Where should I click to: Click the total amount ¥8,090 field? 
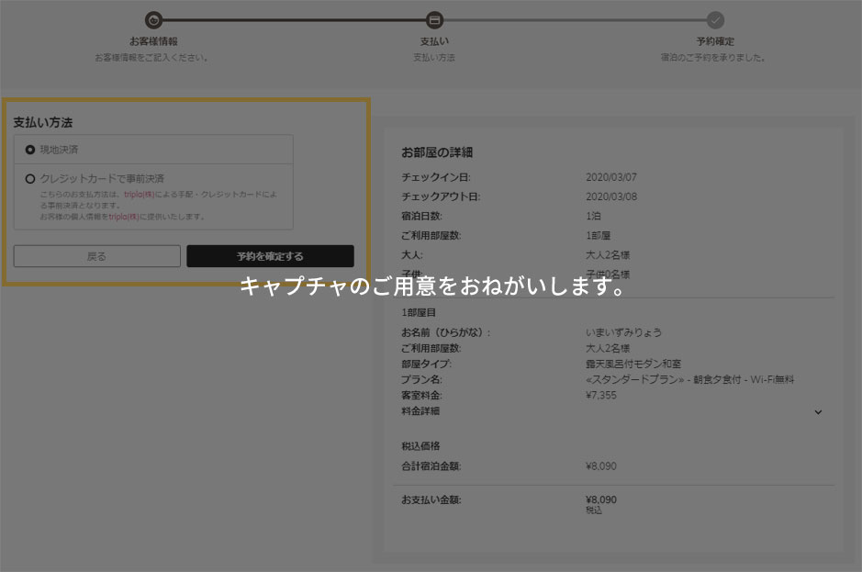[601, 466]
